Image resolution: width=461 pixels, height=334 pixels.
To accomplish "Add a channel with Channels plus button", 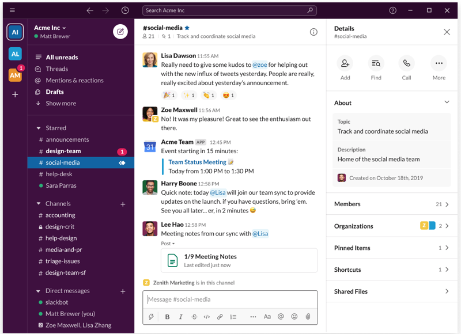I will [x=123, y=204].
